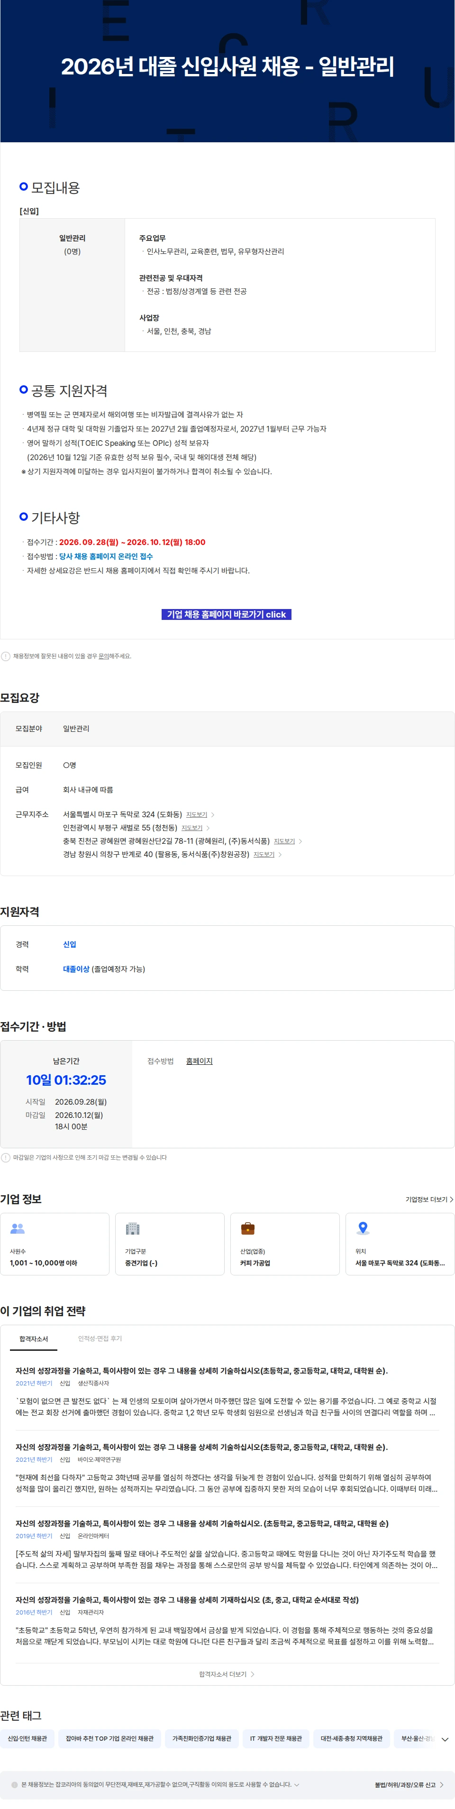Click the 산업(업종) briefcase icon
The image size is (455, 1809).
click(x=248, y=1228)
